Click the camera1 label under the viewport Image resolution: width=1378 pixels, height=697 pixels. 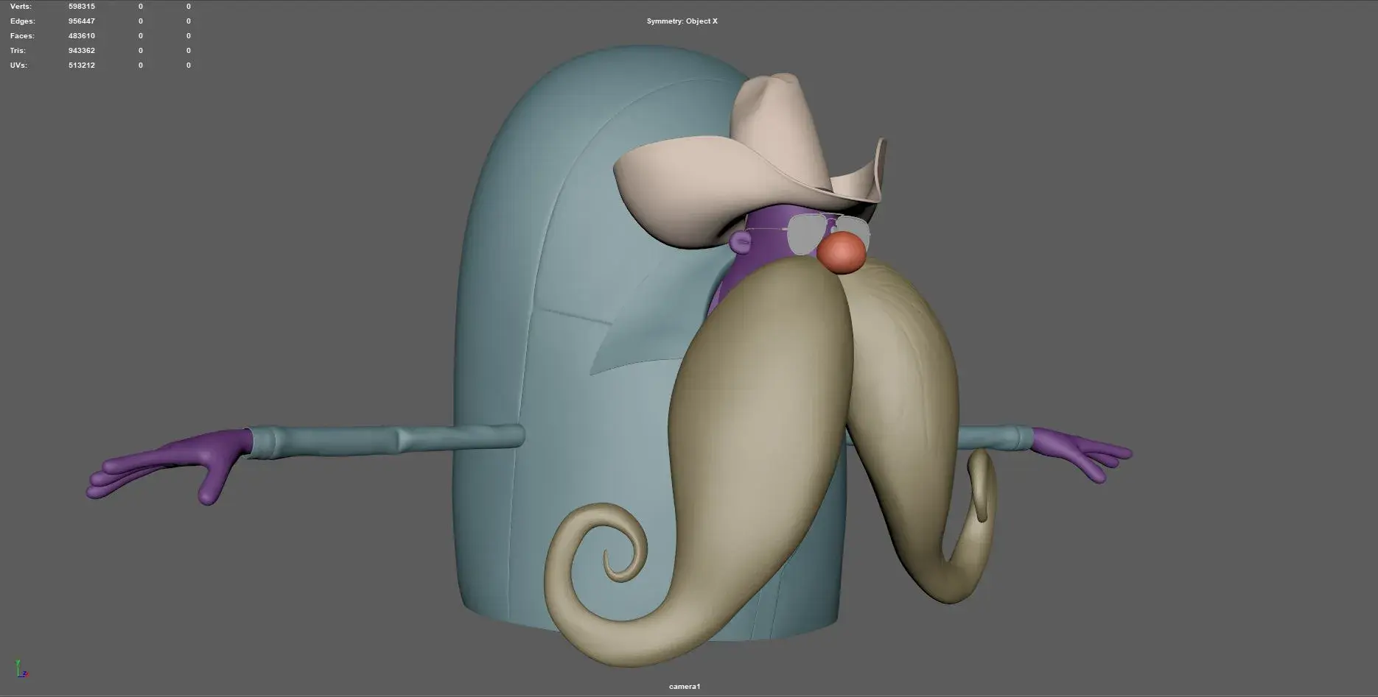coord(685,687)
